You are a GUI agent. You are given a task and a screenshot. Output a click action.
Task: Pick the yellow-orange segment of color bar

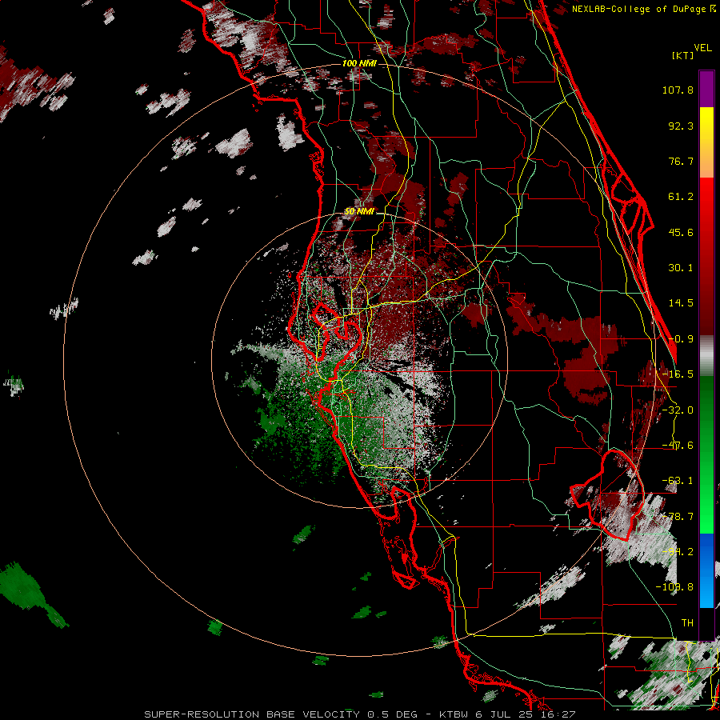(706, 142)
